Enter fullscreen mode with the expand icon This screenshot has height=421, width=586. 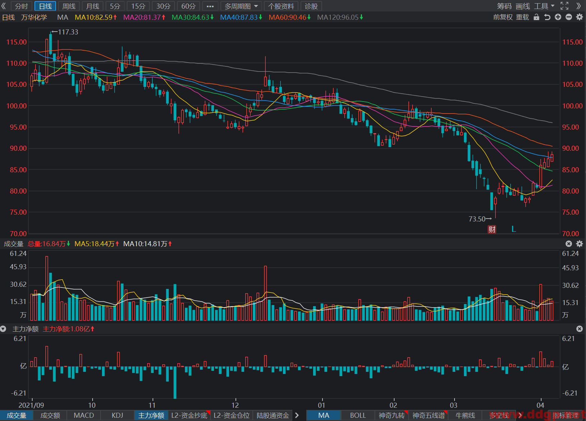pyautogui.click(x=564, y=6)
